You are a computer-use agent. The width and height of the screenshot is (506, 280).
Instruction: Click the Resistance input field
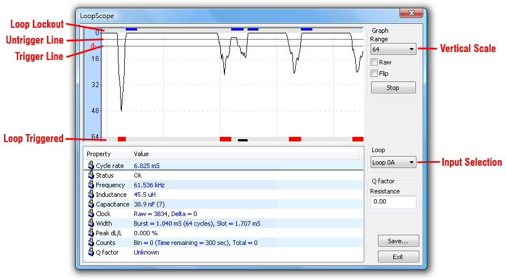click(393, 202)
